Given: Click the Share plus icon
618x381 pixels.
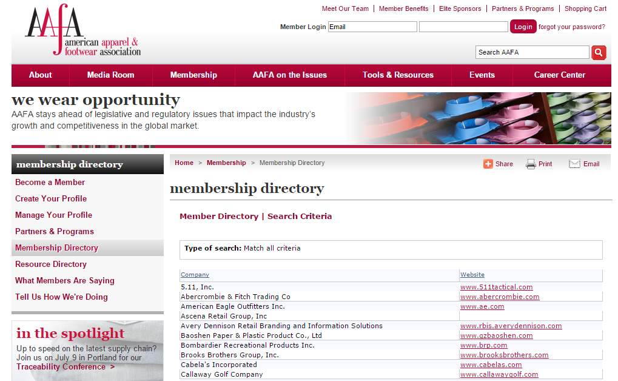Looking at the screenshot, I should 488,164.
